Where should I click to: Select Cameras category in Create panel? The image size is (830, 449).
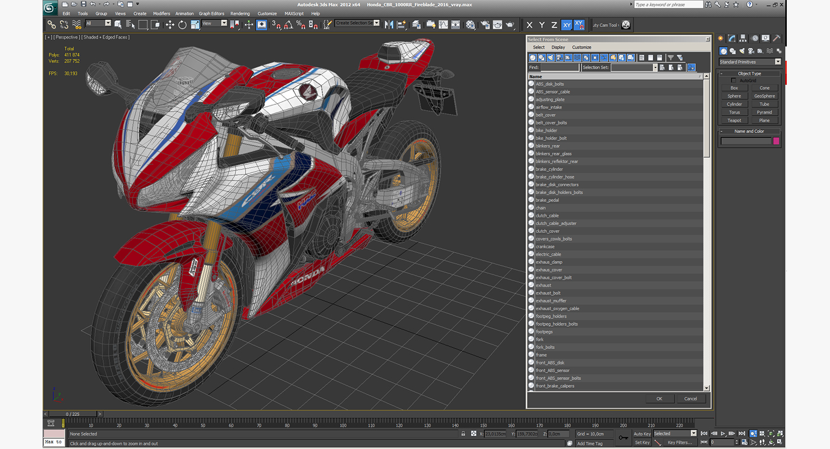pyautogui.click(x=751, y=51)
